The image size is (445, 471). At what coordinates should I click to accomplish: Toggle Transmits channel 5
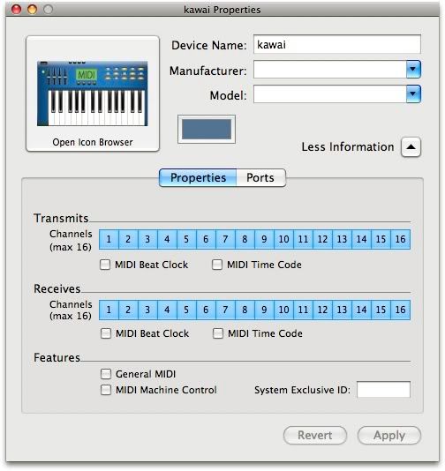(186, 239)
